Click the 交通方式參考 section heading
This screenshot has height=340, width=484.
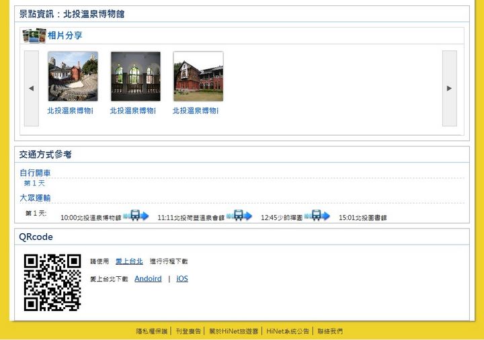46,155
